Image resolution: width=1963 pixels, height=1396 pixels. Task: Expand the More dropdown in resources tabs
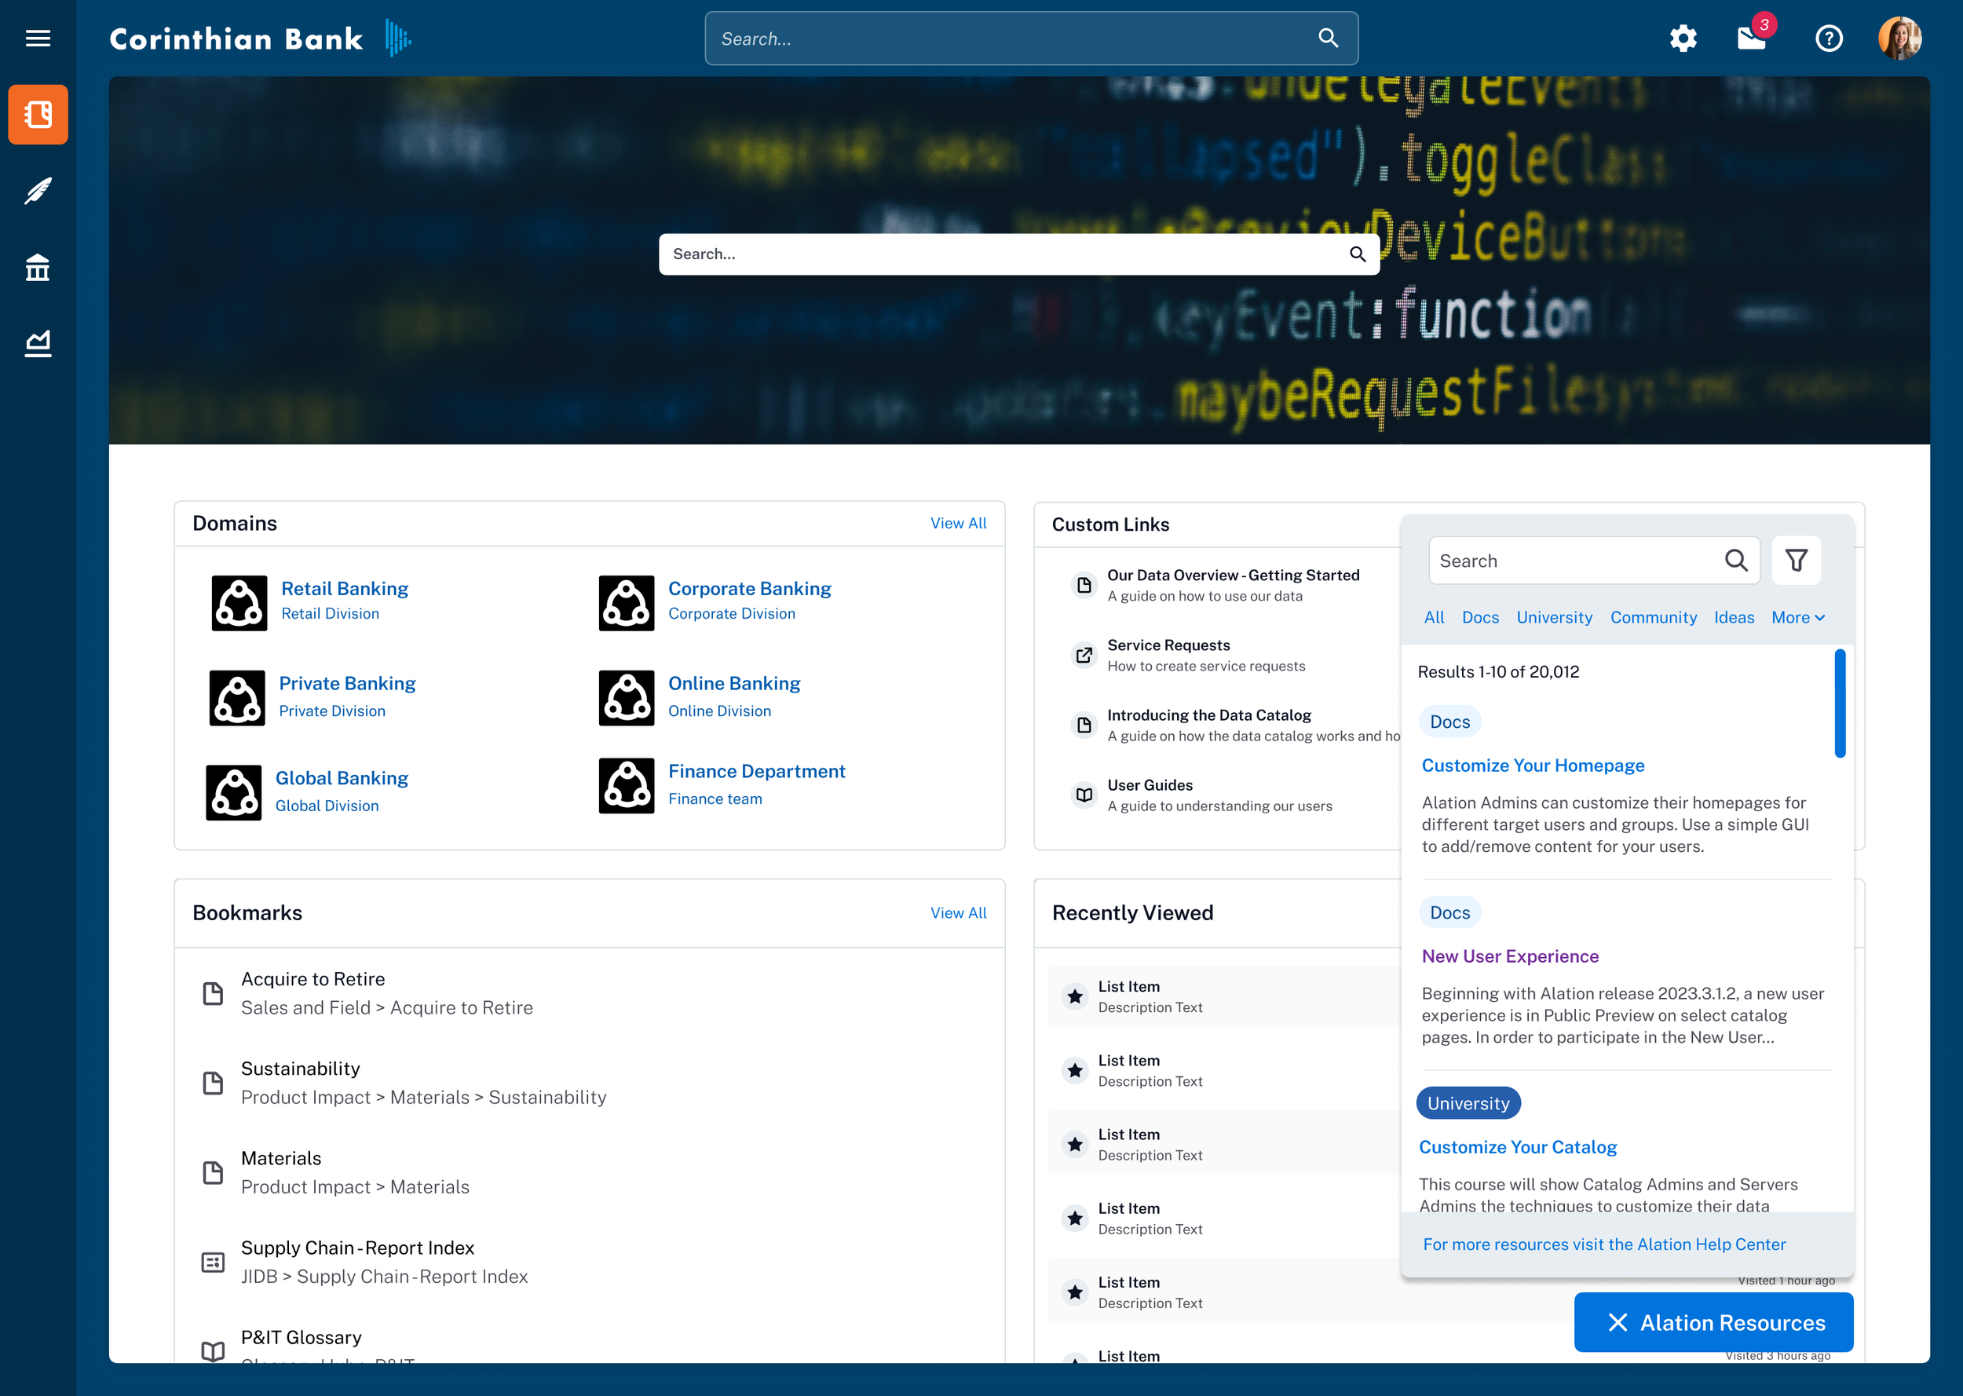click(x=1797, y=617)
